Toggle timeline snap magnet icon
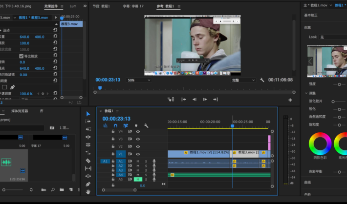 (115, 125)
